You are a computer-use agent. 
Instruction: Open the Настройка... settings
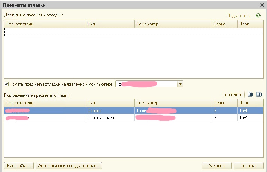[19, 166]
